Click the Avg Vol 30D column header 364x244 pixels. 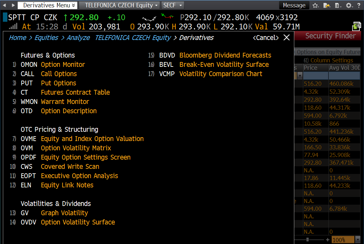coord(344,68)
